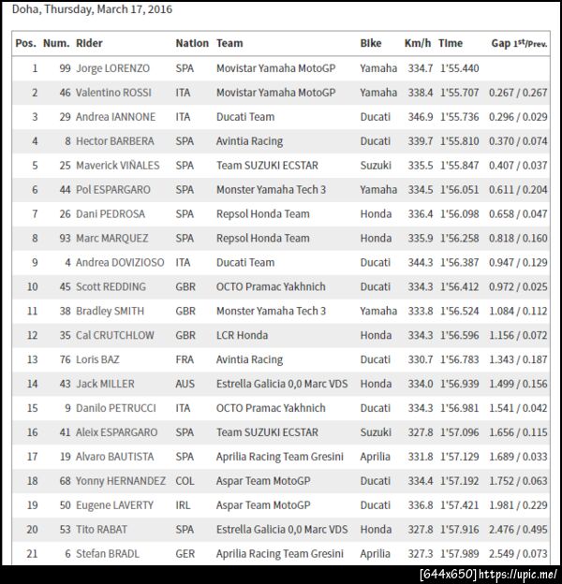Click the Team column header
The image size is (562, 584).
click(x=229, y=43)
